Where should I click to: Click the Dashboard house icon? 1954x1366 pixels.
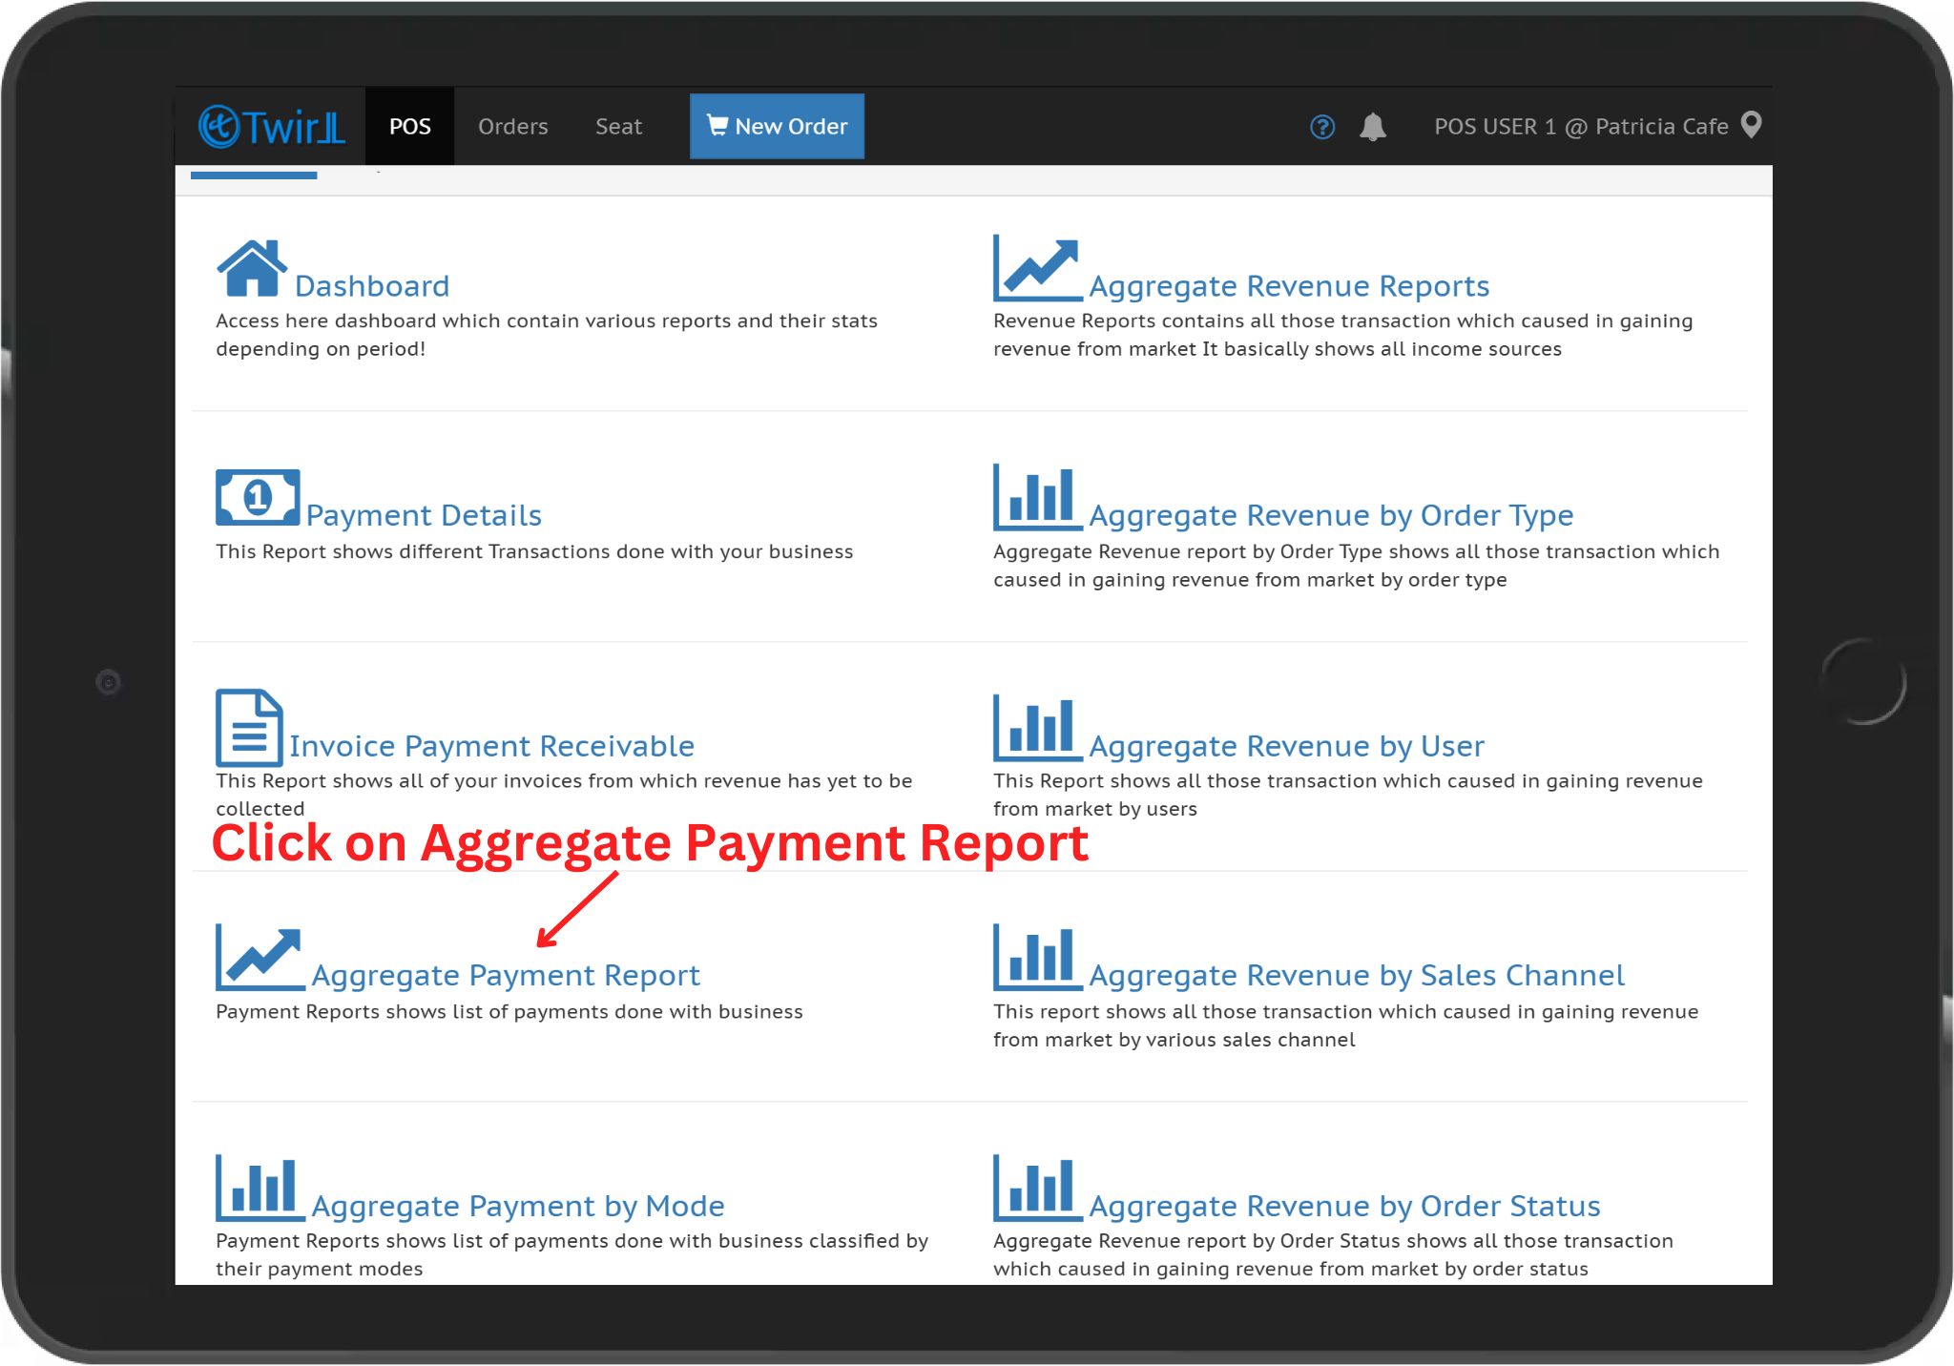click(x=252, y=268)
